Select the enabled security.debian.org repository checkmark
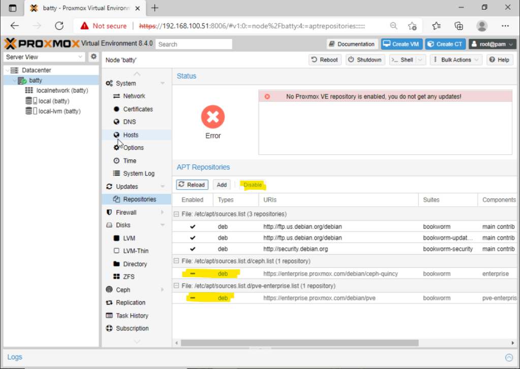 (193, 249)
